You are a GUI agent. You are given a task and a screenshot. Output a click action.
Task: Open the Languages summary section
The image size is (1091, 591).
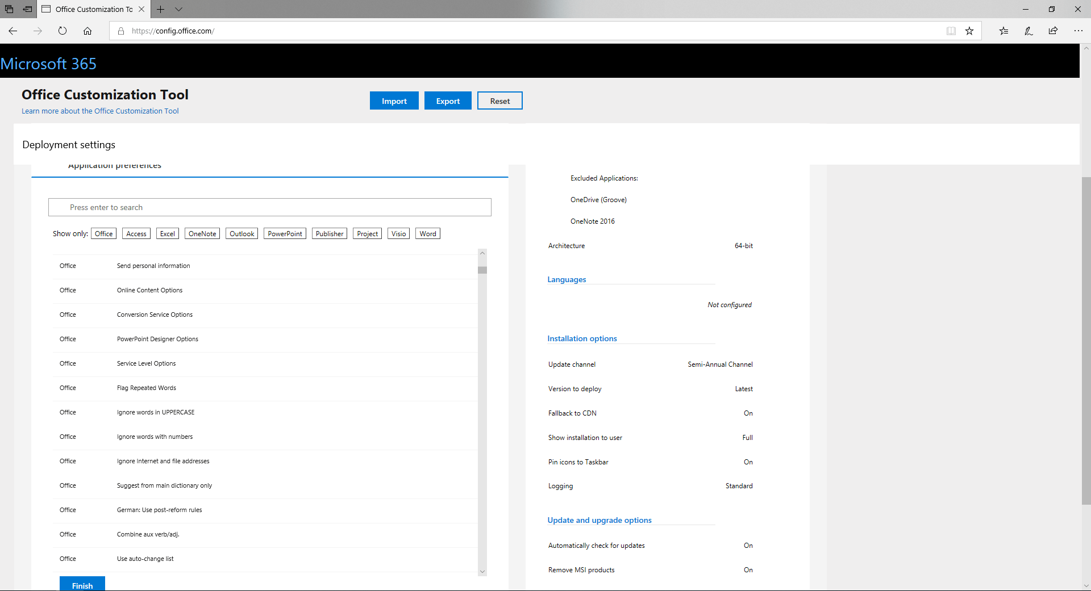tap(567, 279)
